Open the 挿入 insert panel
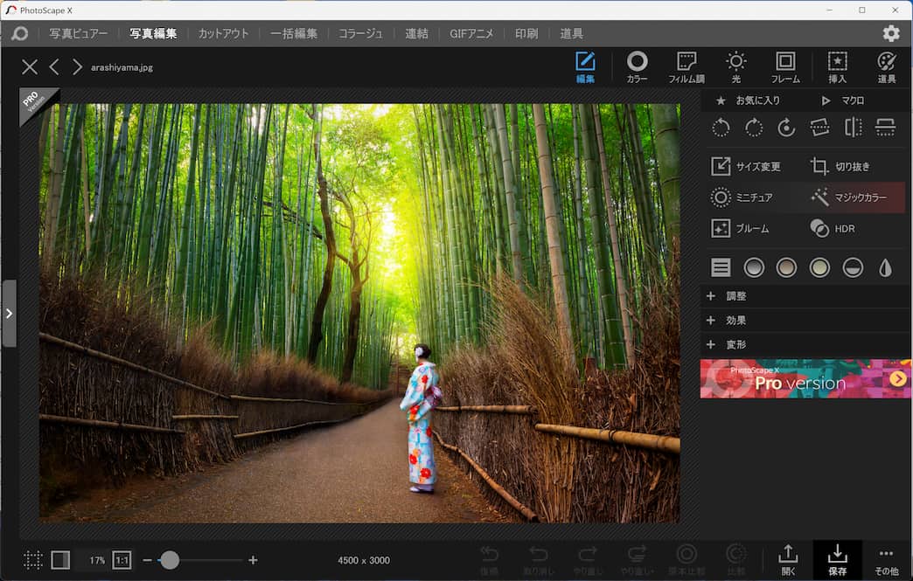This screenshot has width=913, height=581. pyautogui.click(x=837, y=66)
